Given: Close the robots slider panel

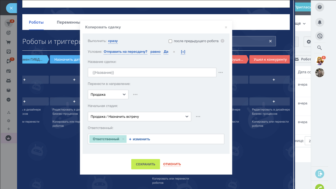Looking at the screenshot, I should click(x=11, y=8).
